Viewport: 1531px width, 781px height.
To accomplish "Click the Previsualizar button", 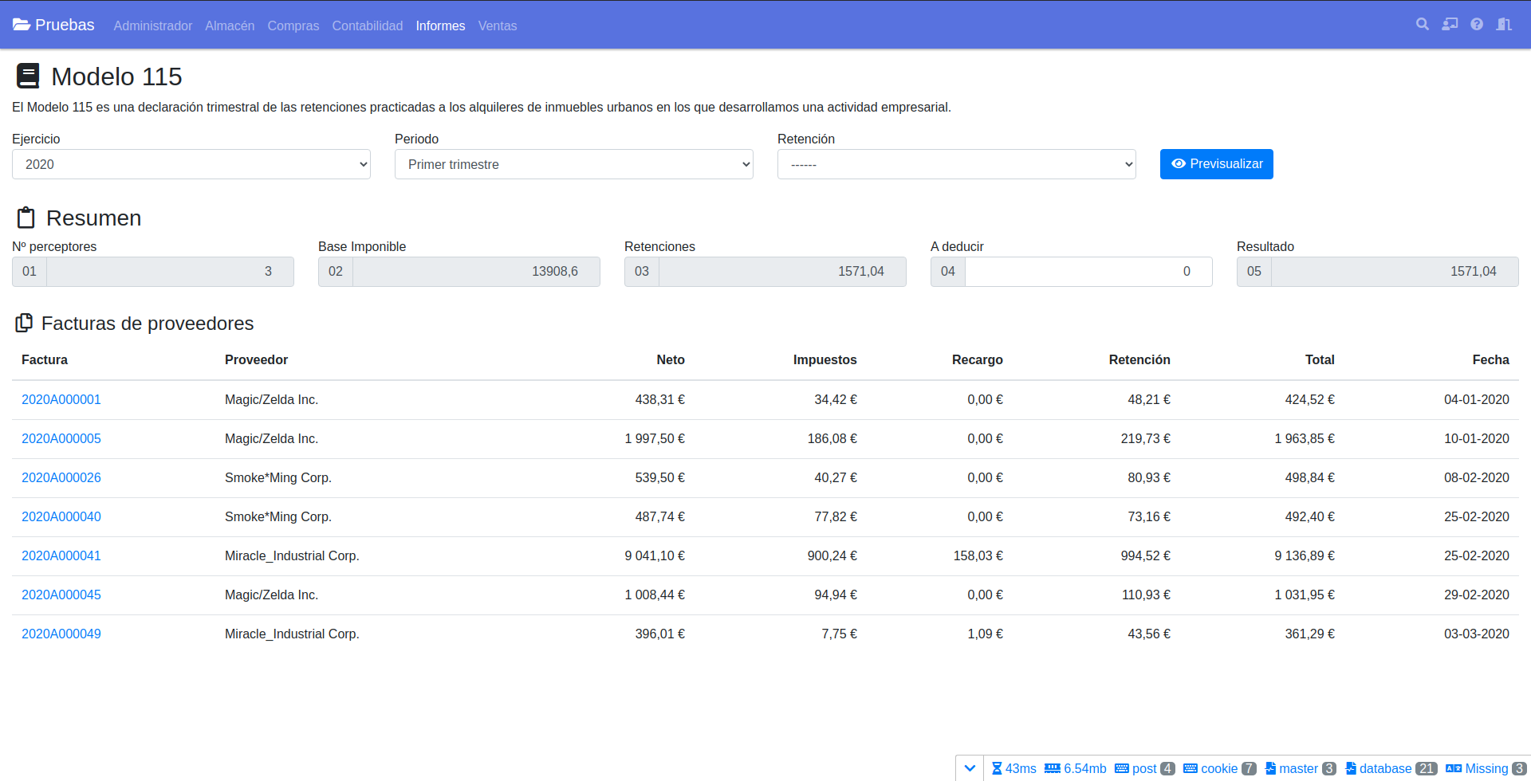I will tap(1216, 164).
